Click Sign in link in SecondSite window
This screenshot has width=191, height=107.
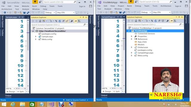[x=82, y=6]
